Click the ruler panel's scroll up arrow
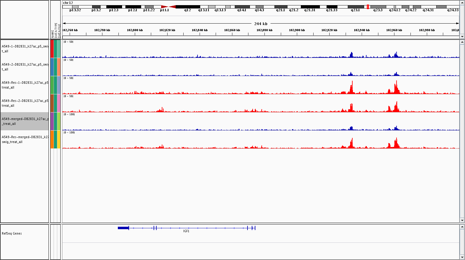The width and height of the screenshot is (465, 260). [x=462, y=3]
